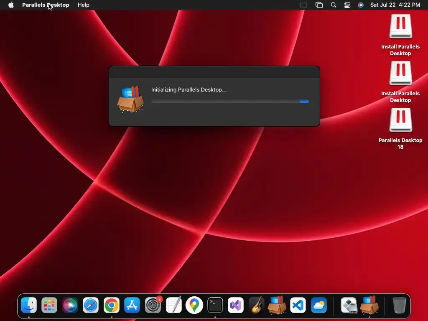Screen dimensions: 428x321
Task: Open Spotlight search from menu bar
Action: click(x=333, y=5)
